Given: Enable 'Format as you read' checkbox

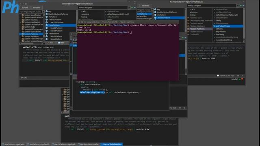Looking at the screenshot, I should click(218, 76).
